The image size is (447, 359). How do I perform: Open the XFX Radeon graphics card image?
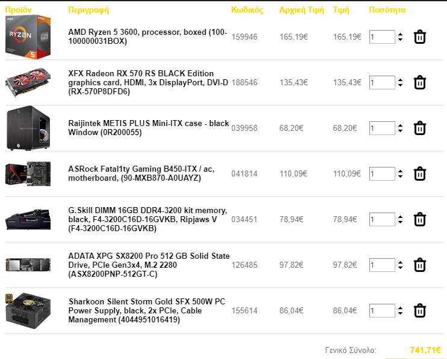point(28,82)
